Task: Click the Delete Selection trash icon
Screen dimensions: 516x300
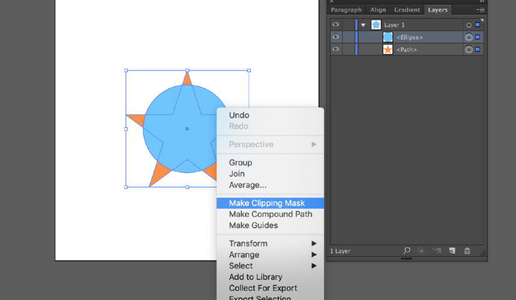Action: point(467,251)
